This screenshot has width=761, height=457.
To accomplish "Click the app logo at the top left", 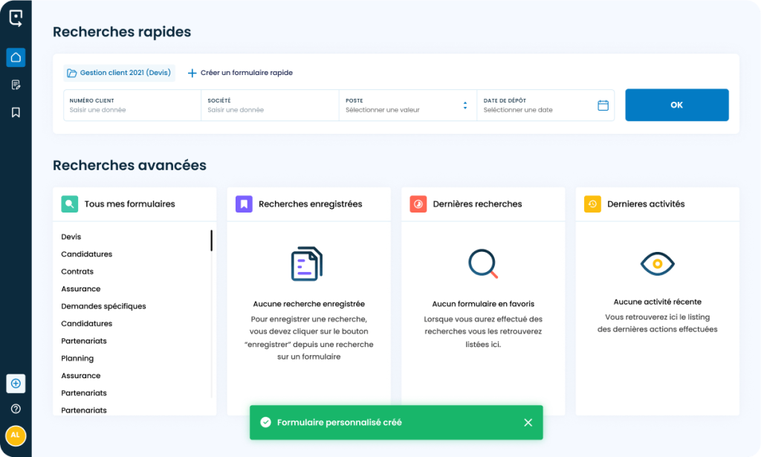I will click(x=16, y=19).
